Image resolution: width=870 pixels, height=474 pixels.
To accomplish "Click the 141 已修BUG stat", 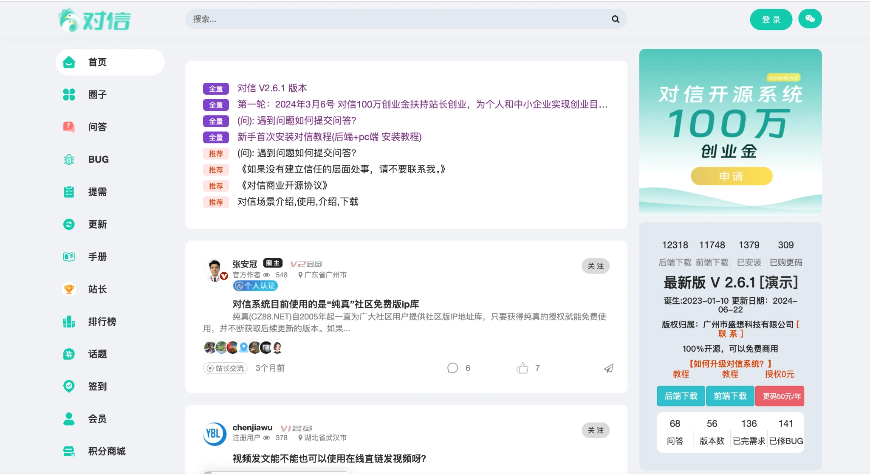I will click(x=786, y=432).
